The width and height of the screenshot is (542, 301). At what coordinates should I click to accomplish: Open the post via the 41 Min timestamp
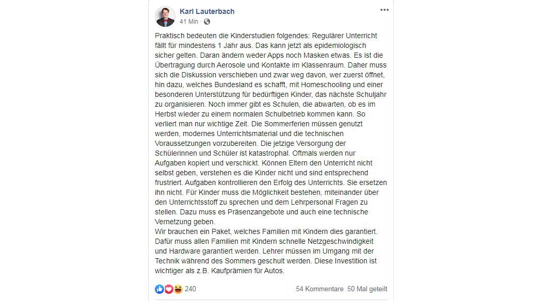tap(189, 22)
